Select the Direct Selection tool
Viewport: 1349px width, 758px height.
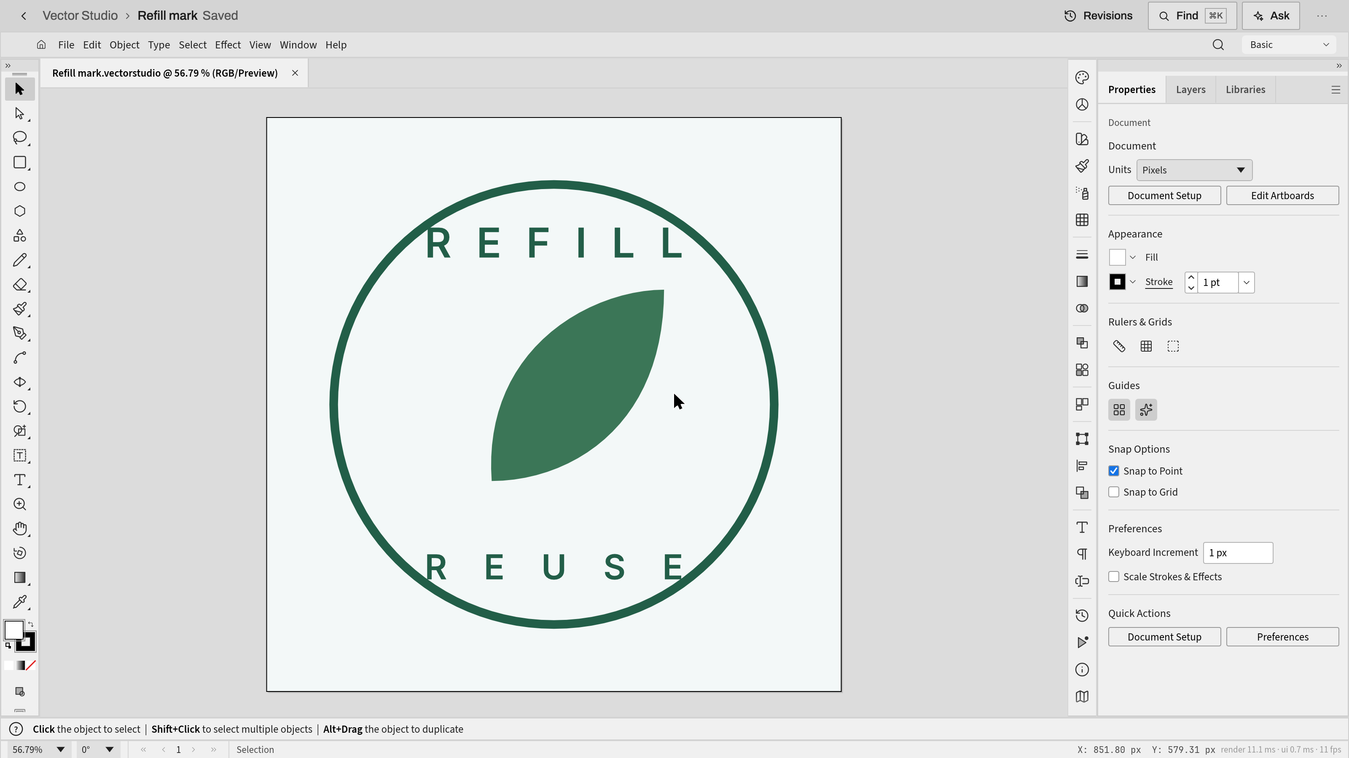(x=19, y=114)
